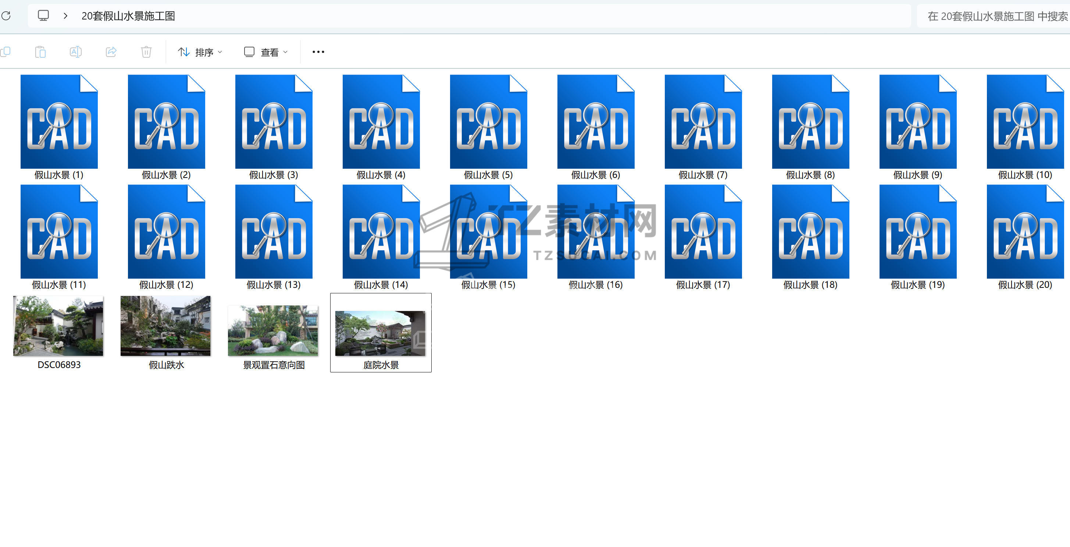Click the copy icon in toolbar

coord(6,52)
